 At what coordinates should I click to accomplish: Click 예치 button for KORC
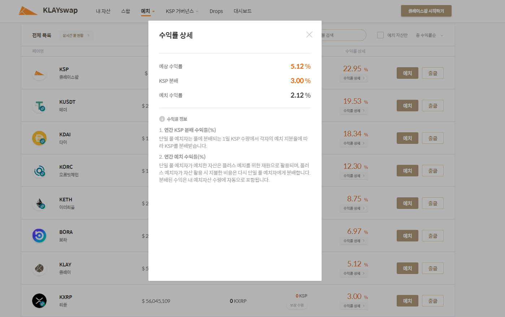click(408, 171)
